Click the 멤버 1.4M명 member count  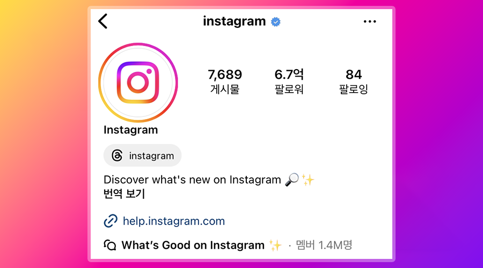pyautogui.click(x=324, y=245)
